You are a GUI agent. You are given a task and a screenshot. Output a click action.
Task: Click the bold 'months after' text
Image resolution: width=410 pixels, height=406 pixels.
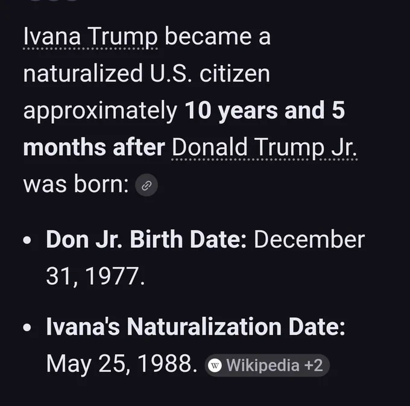(x=94, y=148)
